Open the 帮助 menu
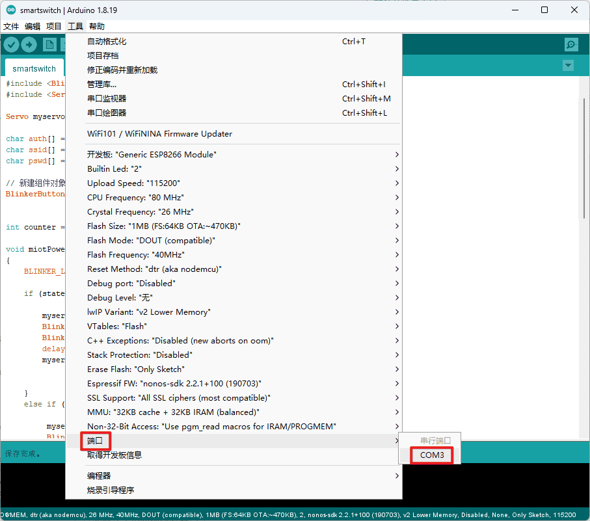 97,26
